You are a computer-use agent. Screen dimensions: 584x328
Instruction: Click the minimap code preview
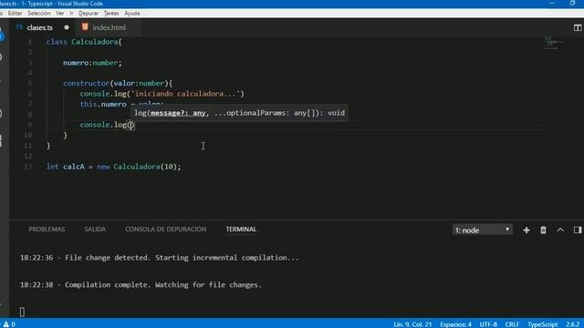click(x=553, y=43)
